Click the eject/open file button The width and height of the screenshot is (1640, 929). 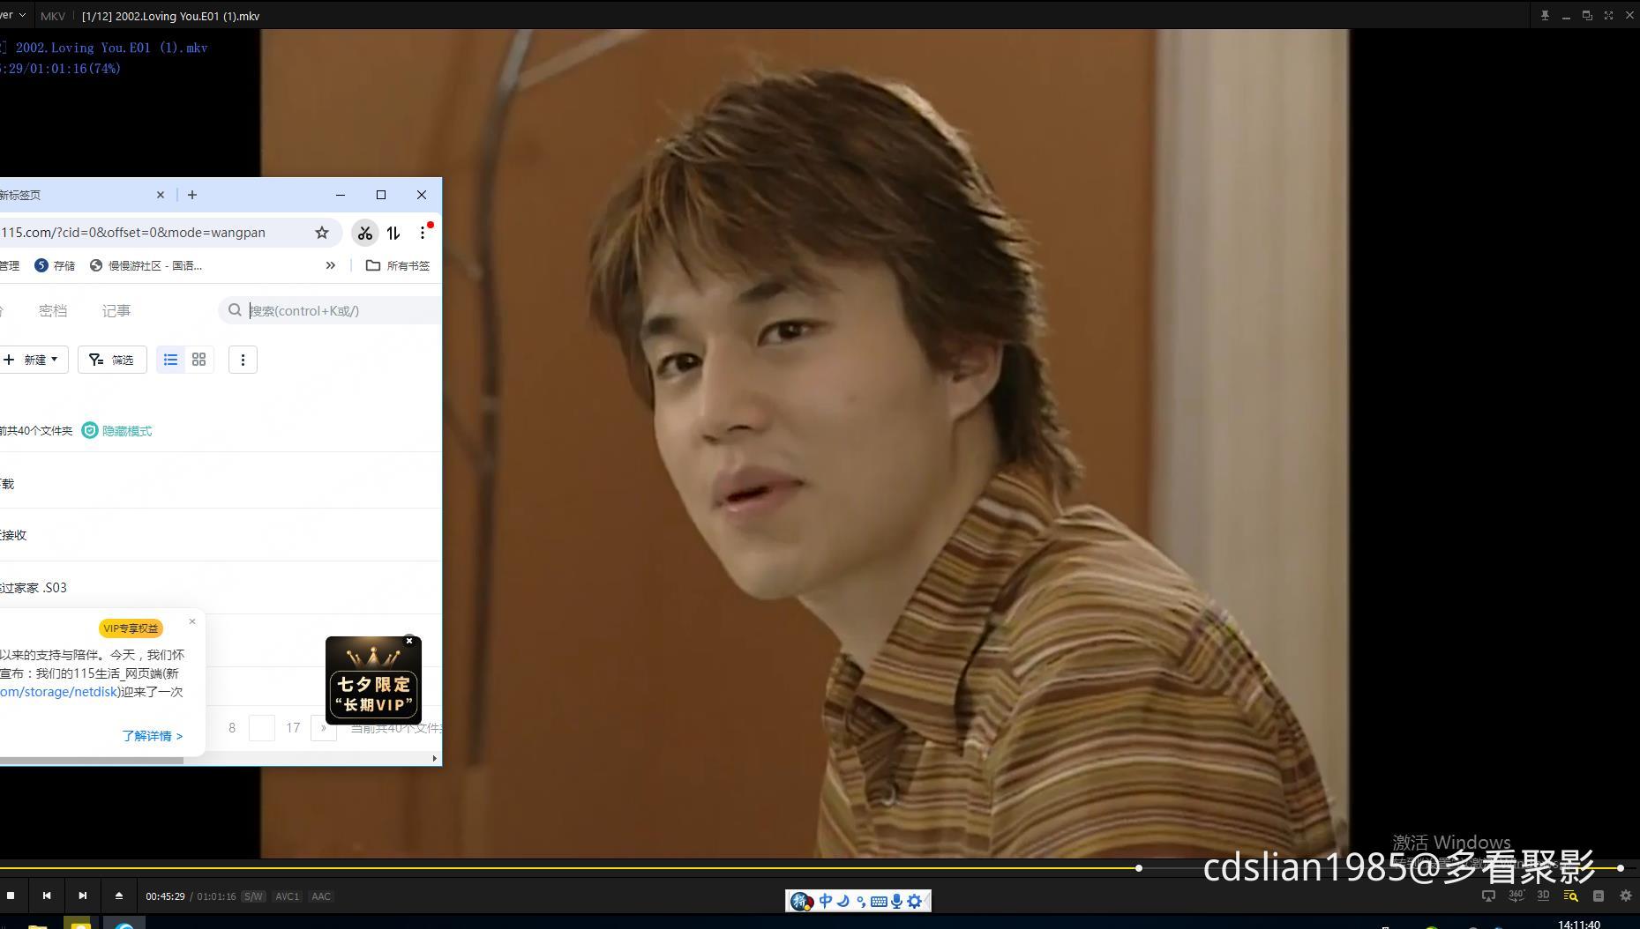pos(119,896)
